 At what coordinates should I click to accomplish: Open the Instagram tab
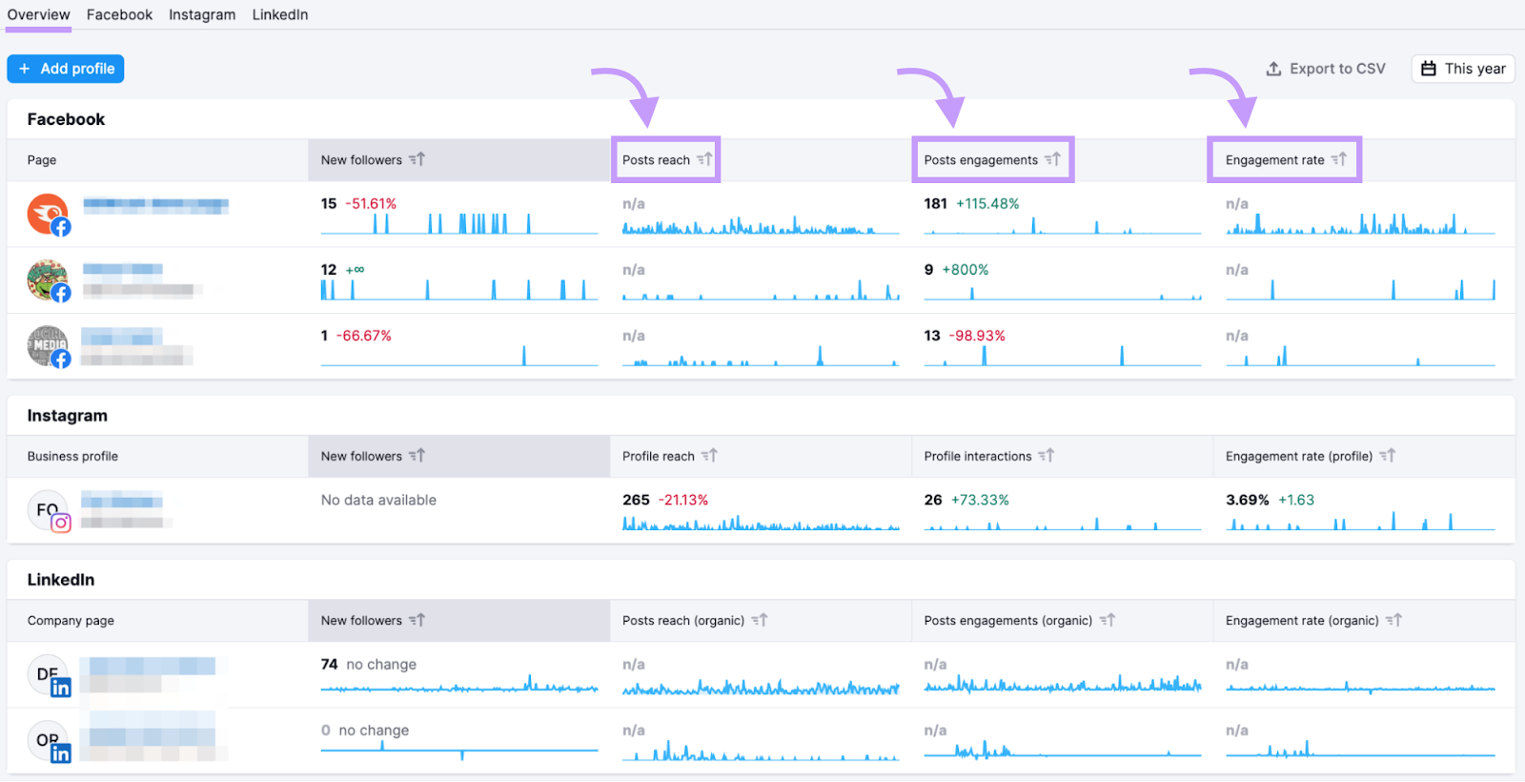202,14
